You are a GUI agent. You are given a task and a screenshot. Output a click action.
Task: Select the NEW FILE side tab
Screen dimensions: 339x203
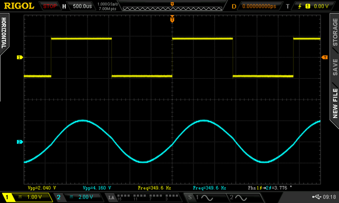tap(335, 103)
